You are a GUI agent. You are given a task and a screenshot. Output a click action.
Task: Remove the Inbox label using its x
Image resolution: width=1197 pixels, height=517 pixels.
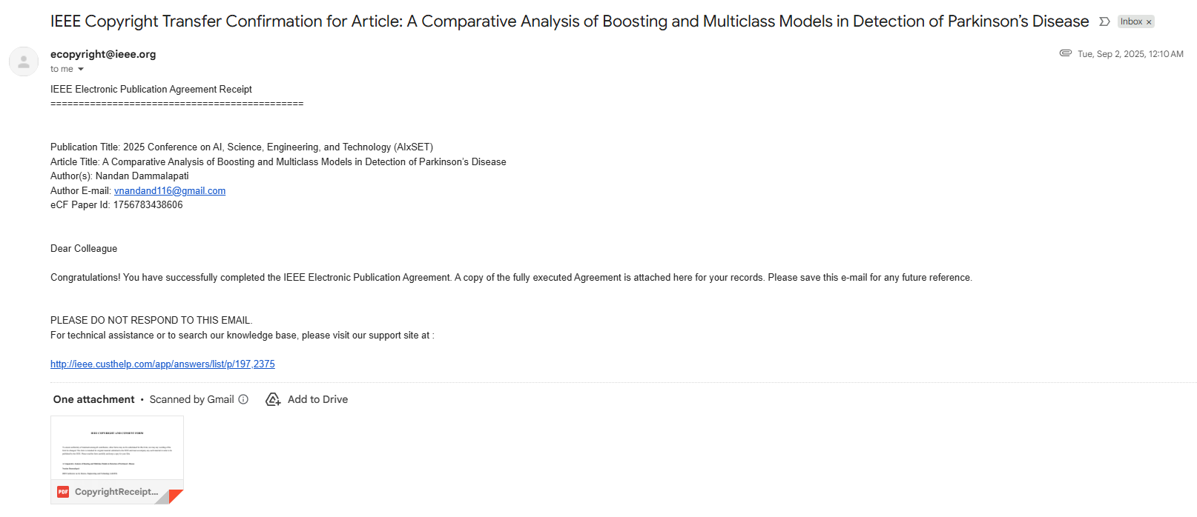click(1149, 22)
